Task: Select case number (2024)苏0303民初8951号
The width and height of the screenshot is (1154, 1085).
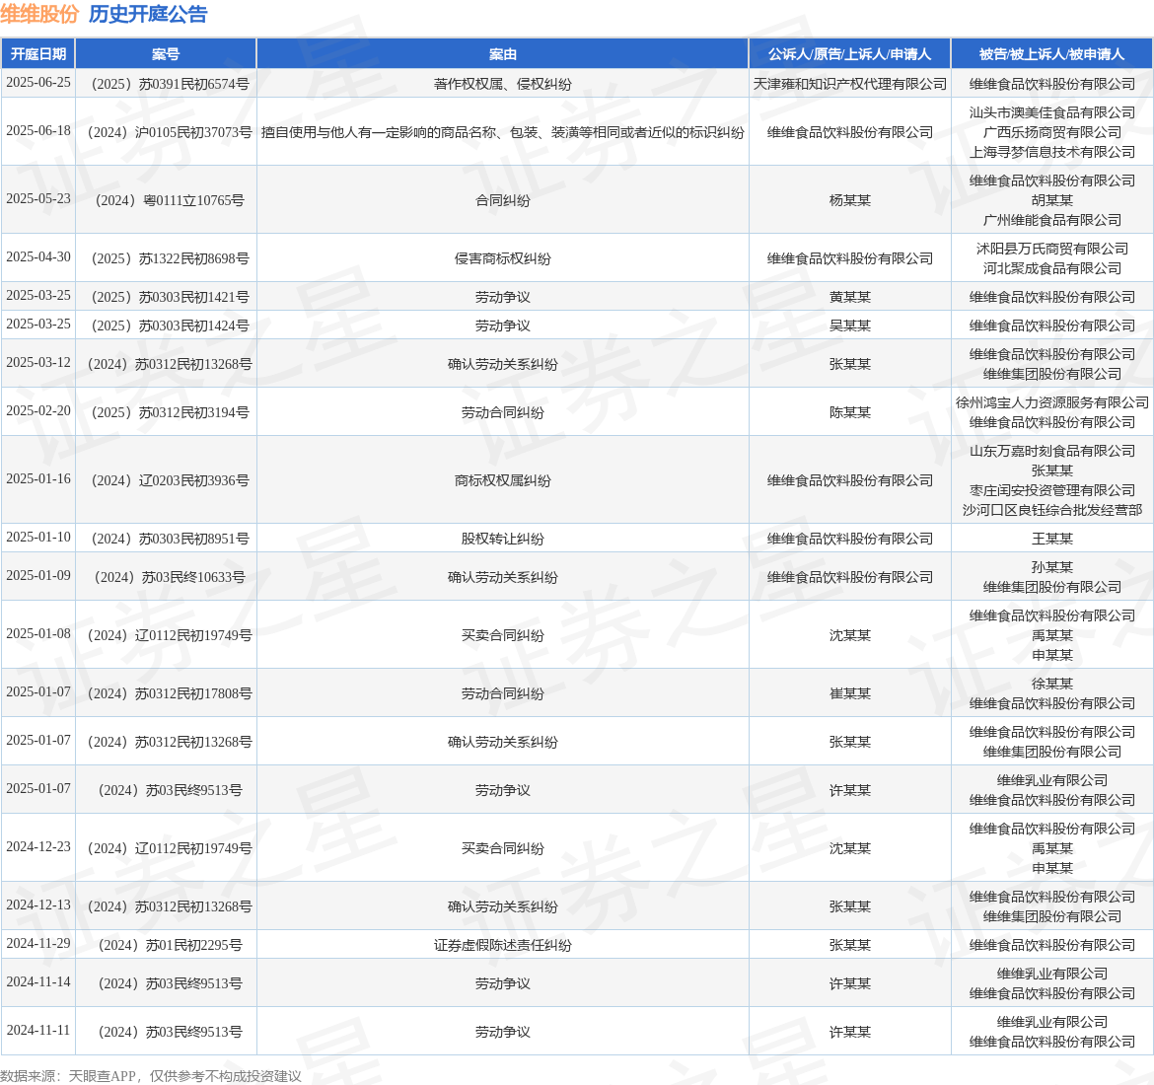Action: 170,539
